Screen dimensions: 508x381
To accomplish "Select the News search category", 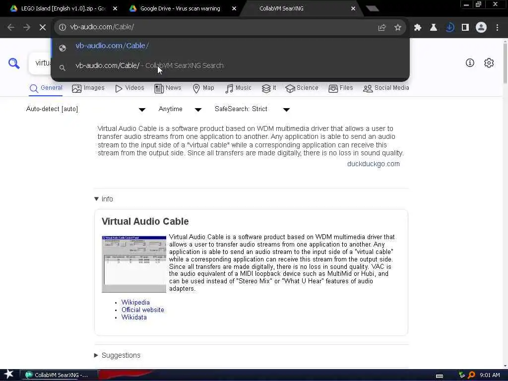I will click(168, 88).
